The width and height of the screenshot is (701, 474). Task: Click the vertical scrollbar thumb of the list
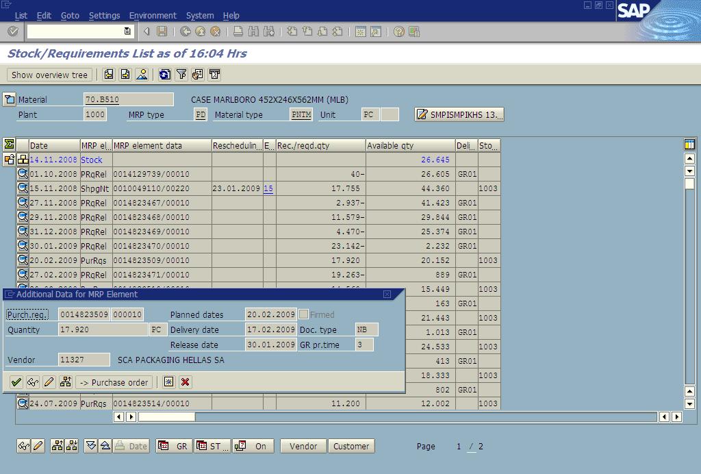[x=689, y=184]
